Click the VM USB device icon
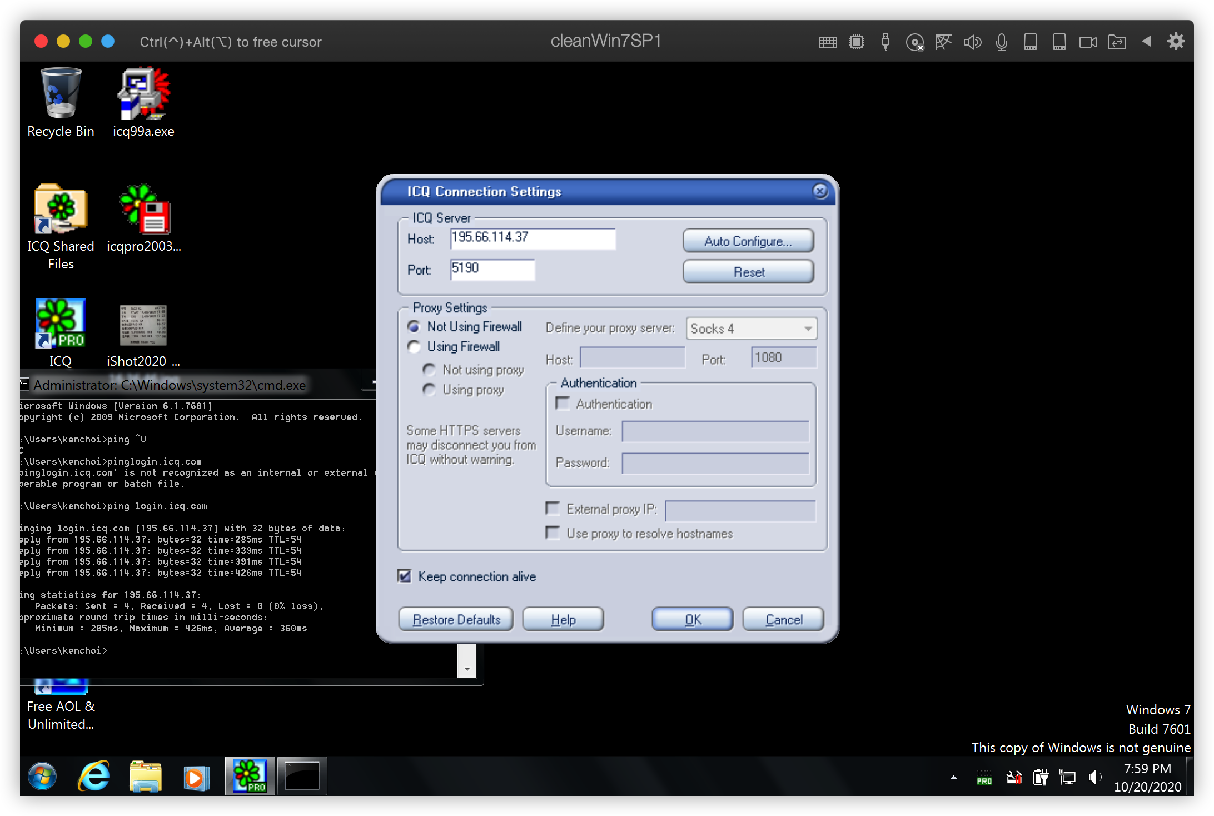1214x816 pixels. point(885,42)
